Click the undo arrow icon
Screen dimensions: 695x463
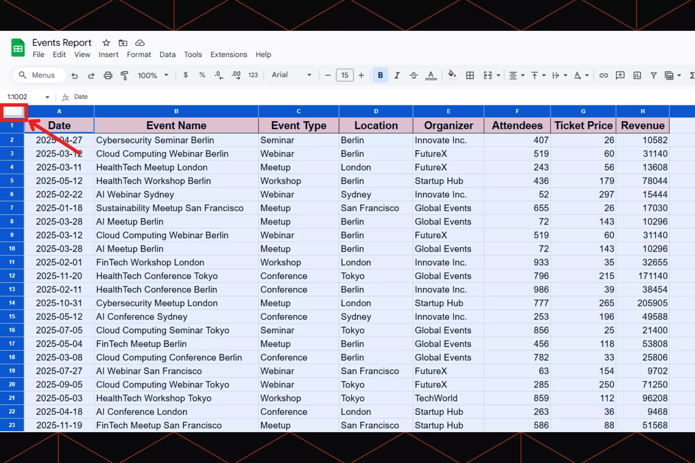[x=75, y=76]
